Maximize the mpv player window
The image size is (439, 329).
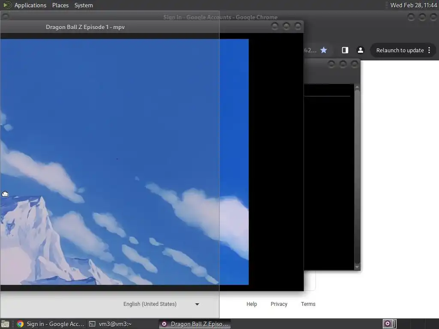(286, 26)
